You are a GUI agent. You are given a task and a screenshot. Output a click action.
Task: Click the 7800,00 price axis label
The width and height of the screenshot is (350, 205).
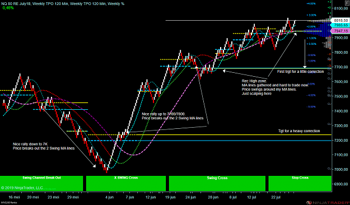[341, 53]
